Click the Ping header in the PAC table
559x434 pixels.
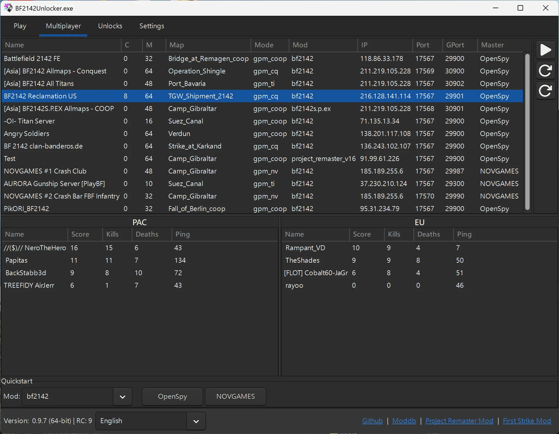225,234
